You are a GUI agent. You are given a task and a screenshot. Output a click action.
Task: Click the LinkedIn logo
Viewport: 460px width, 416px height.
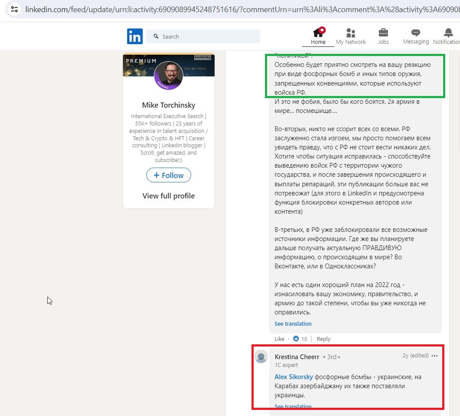(135, 36)
